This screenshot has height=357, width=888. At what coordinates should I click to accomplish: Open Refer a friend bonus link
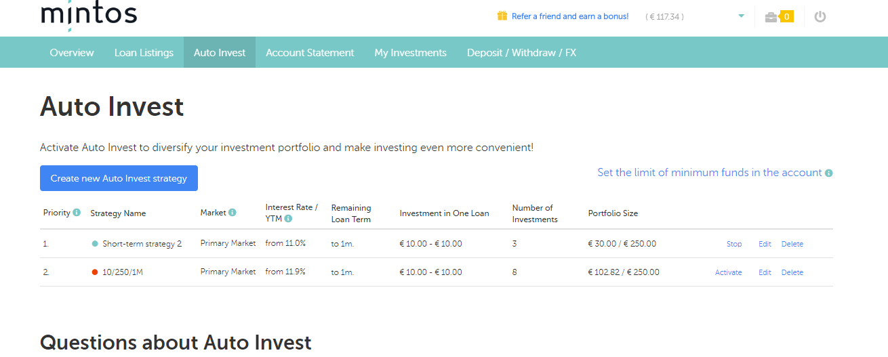pyautogui.click(x=570, y=16)
